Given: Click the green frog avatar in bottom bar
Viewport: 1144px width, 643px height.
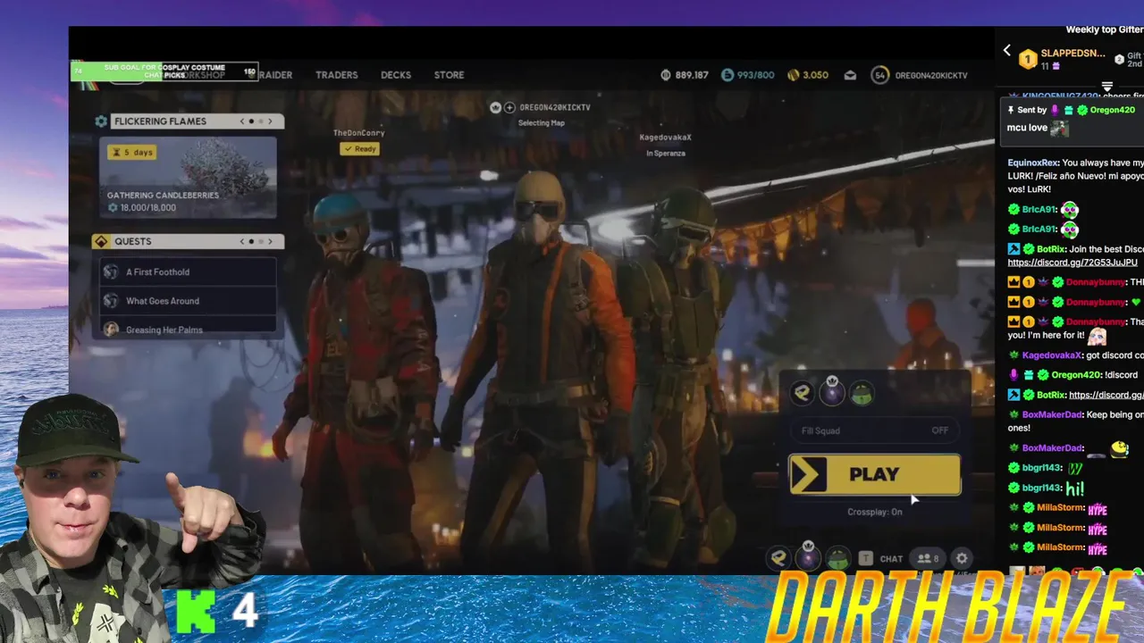Looking at the screenshot, I should pyautogui.click(x=837, y=558).
